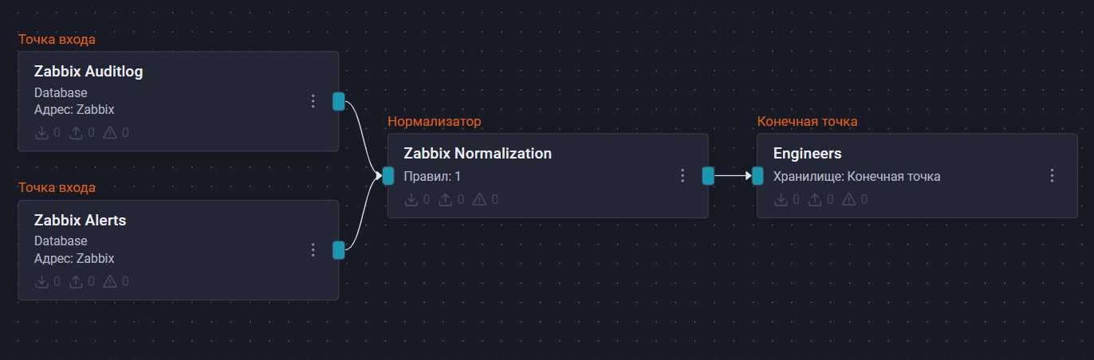Click the upload icon in Zabbix Alerts
Image resolution: width=1094 pixels, height=360 pixels.
[x=77, y=281]
